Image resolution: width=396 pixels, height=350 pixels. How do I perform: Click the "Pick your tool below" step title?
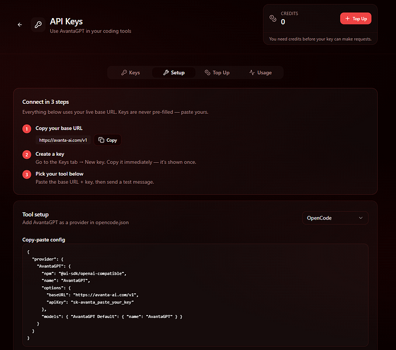pyautogui.click(x=59, y=174)
